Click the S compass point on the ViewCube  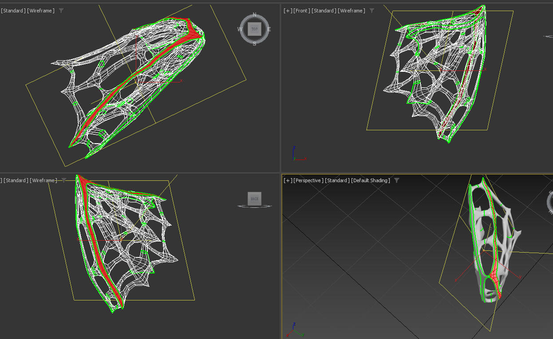click(254, 43)
